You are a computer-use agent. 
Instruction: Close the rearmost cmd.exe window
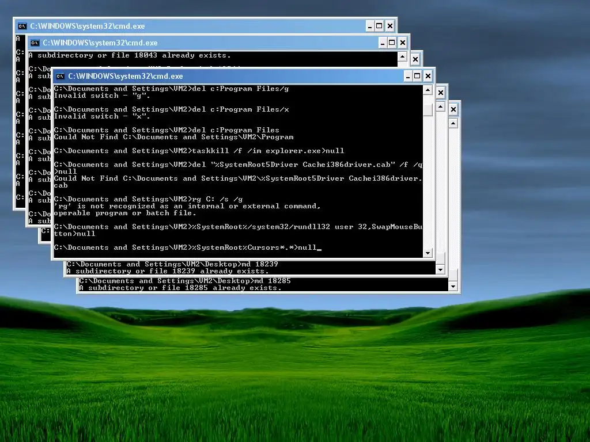390,26
